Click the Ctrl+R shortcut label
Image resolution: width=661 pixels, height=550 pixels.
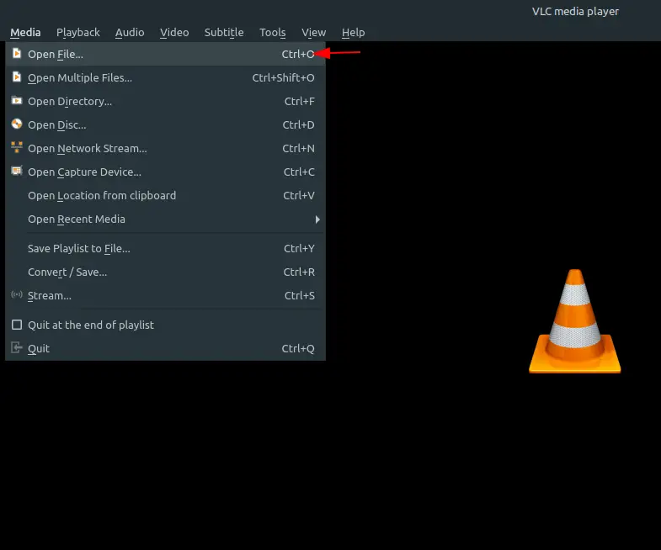point(299,272)
